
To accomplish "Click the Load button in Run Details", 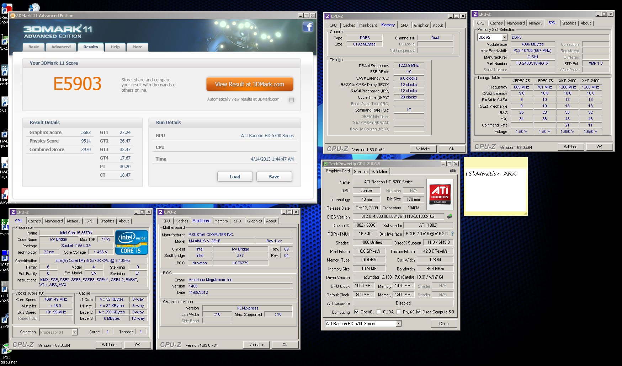I will [235, 177].
